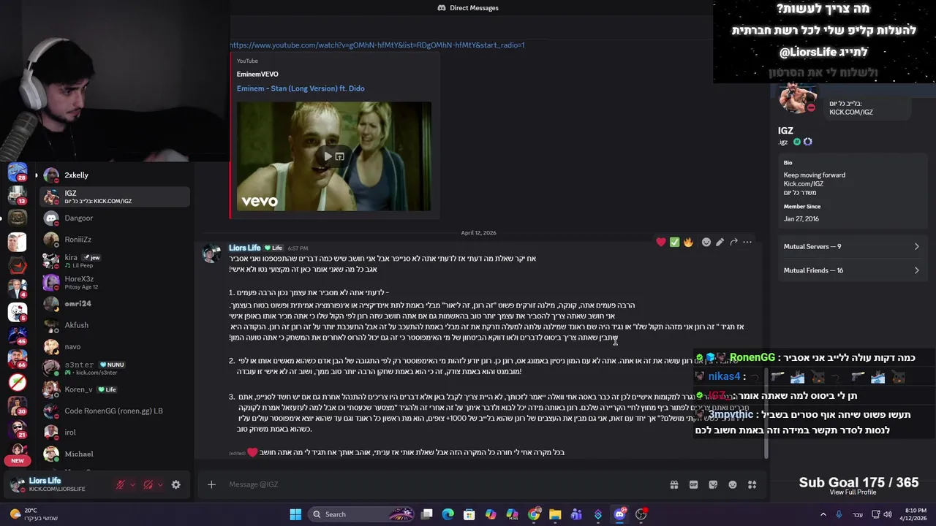Open the sticker picker

coord(713,484)
